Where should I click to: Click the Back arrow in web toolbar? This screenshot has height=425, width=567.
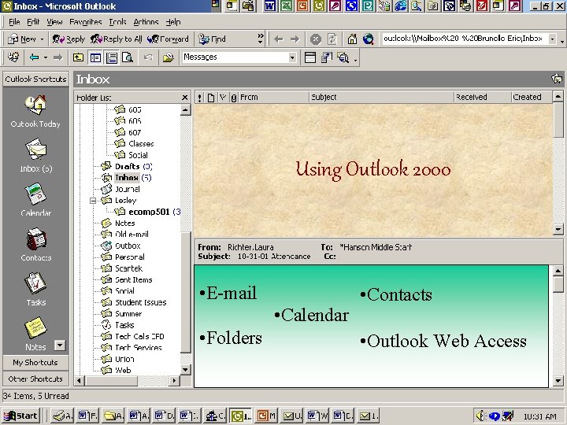(x=278, y=39)
